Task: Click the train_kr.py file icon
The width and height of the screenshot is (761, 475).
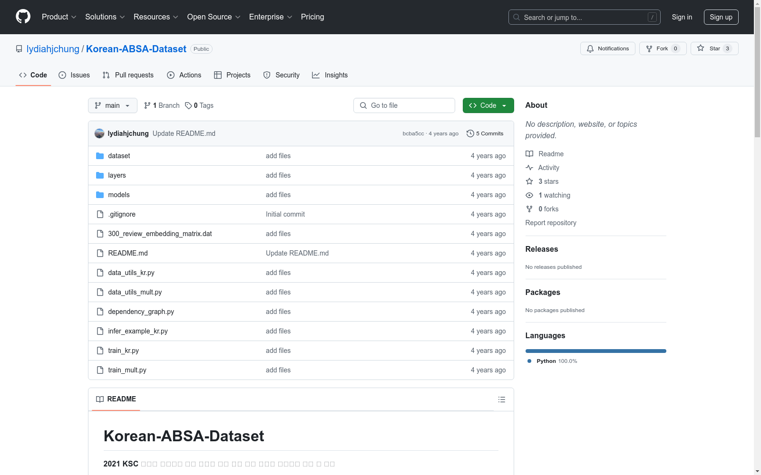Action: pos(100,351)
